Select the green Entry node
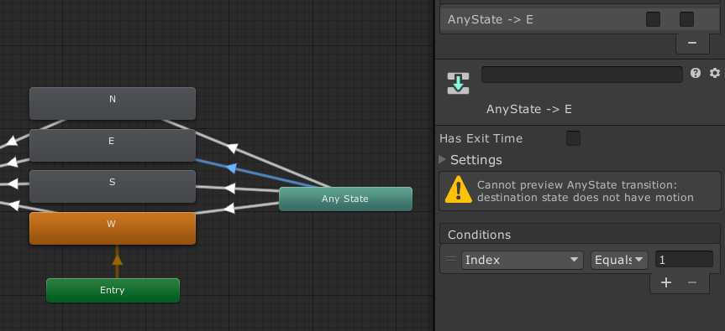Screen dimensions: 725x331 (x=113, y=291)
